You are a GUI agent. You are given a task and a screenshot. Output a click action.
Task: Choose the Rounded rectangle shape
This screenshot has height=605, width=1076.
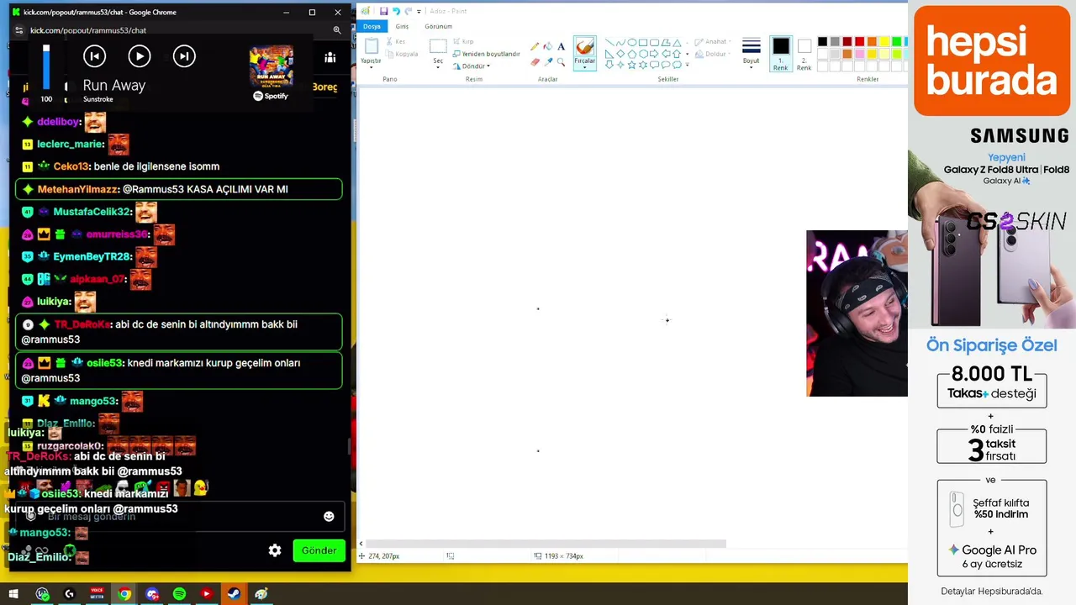654,43
